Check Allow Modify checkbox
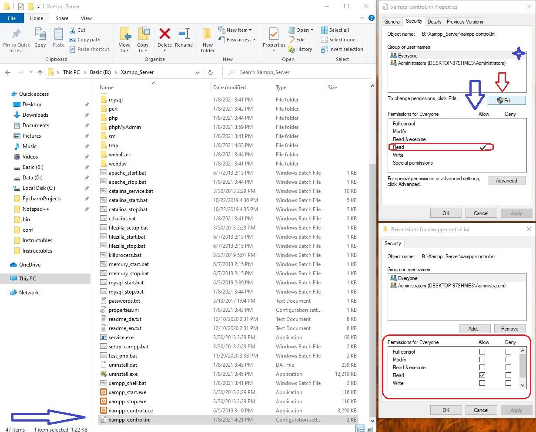The height and width of the screenshot is (432, 536). pyautogui.click(x=482, y=359)
